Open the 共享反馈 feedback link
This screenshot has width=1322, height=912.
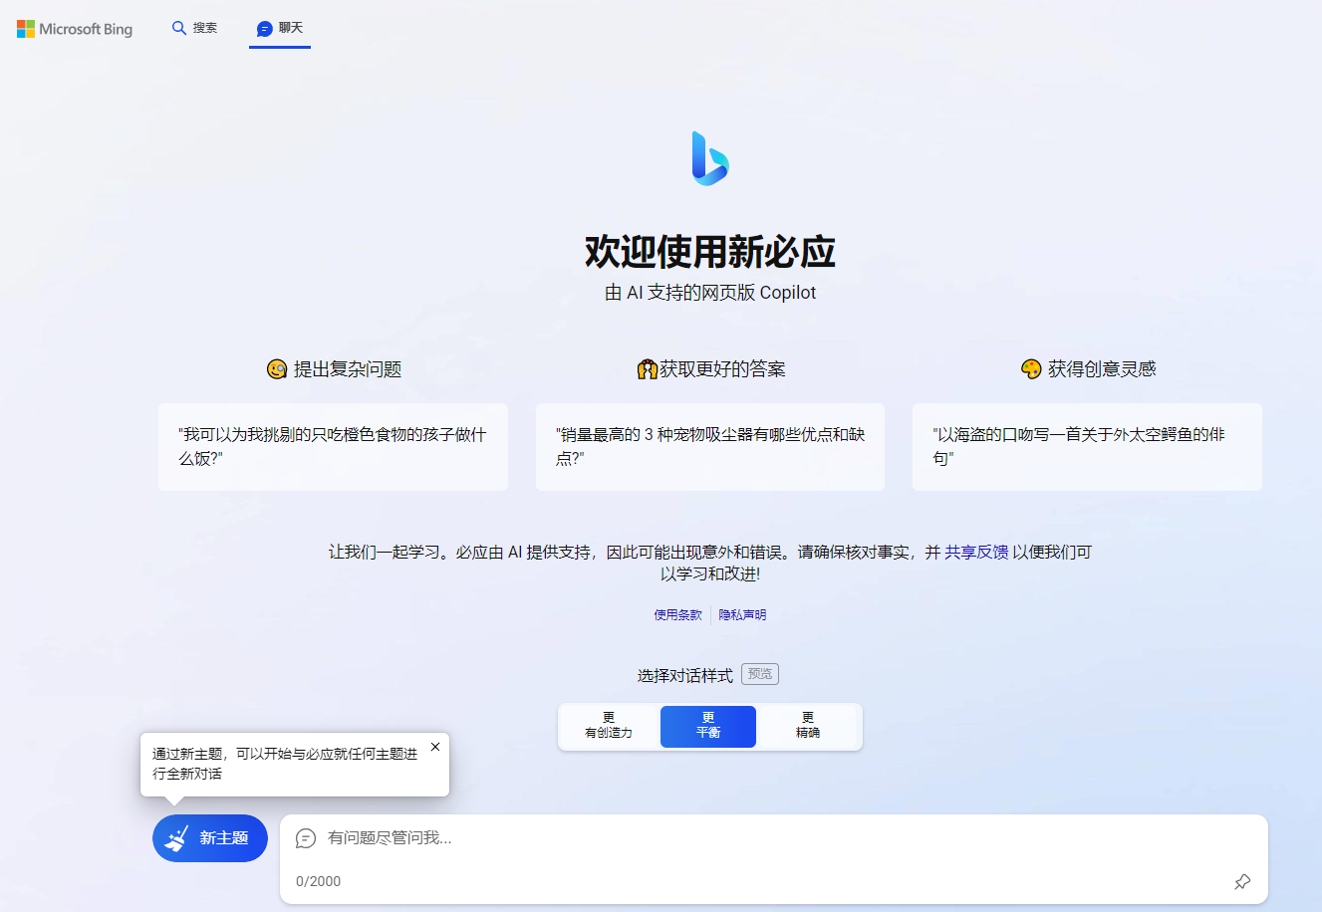976,552
